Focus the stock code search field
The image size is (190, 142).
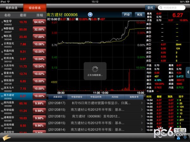172,8
